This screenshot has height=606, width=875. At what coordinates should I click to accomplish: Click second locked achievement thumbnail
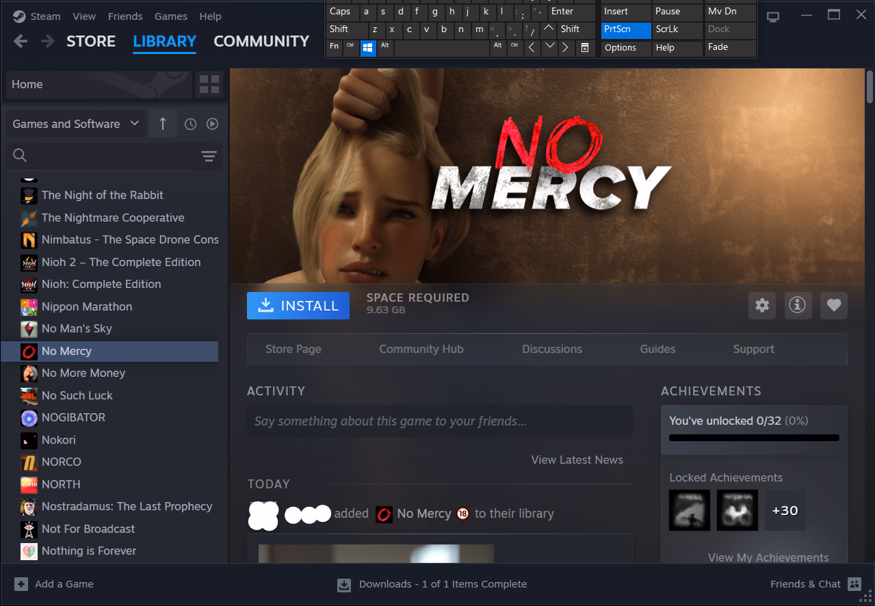tap(737, 510)
